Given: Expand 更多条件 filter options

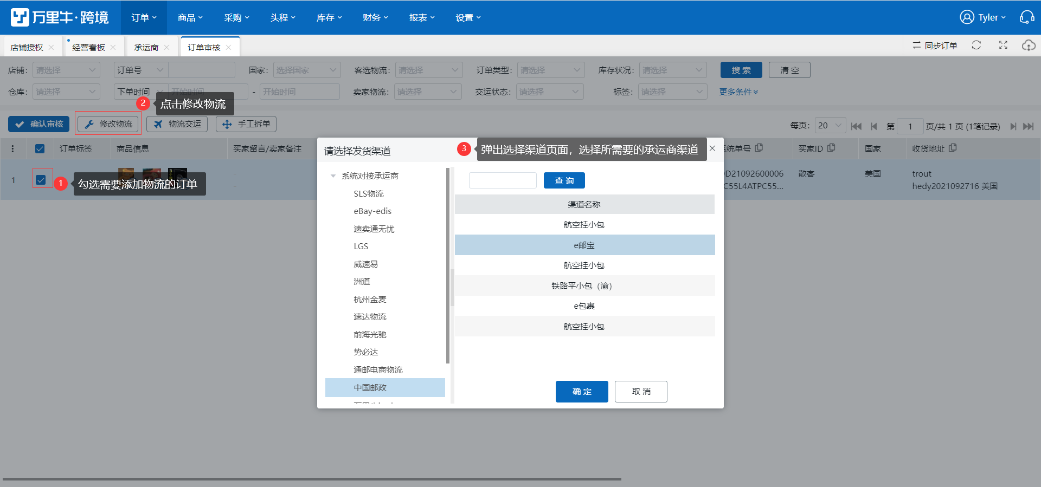Looking at the screenshot, I should [x=738, y=92].
